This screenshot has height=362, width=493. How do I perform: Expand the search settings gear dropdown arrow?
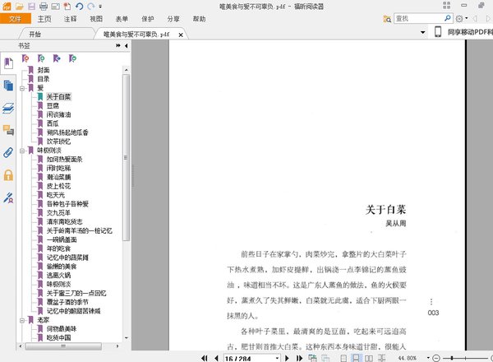pyautogui.click(x=466, y=19)
